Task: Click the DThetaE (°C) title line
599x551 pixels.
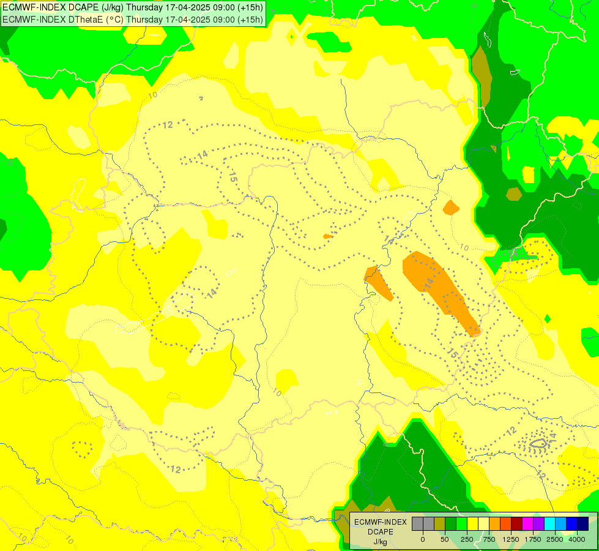Action: [133, 19]
